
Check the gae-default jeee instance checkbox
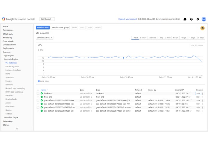click(x=38, y=101)
